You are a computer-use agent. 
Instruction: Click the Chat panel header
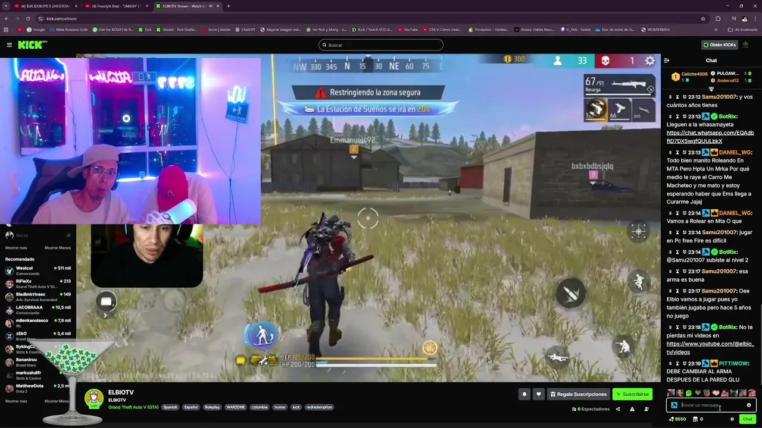(x=711, y=60)
